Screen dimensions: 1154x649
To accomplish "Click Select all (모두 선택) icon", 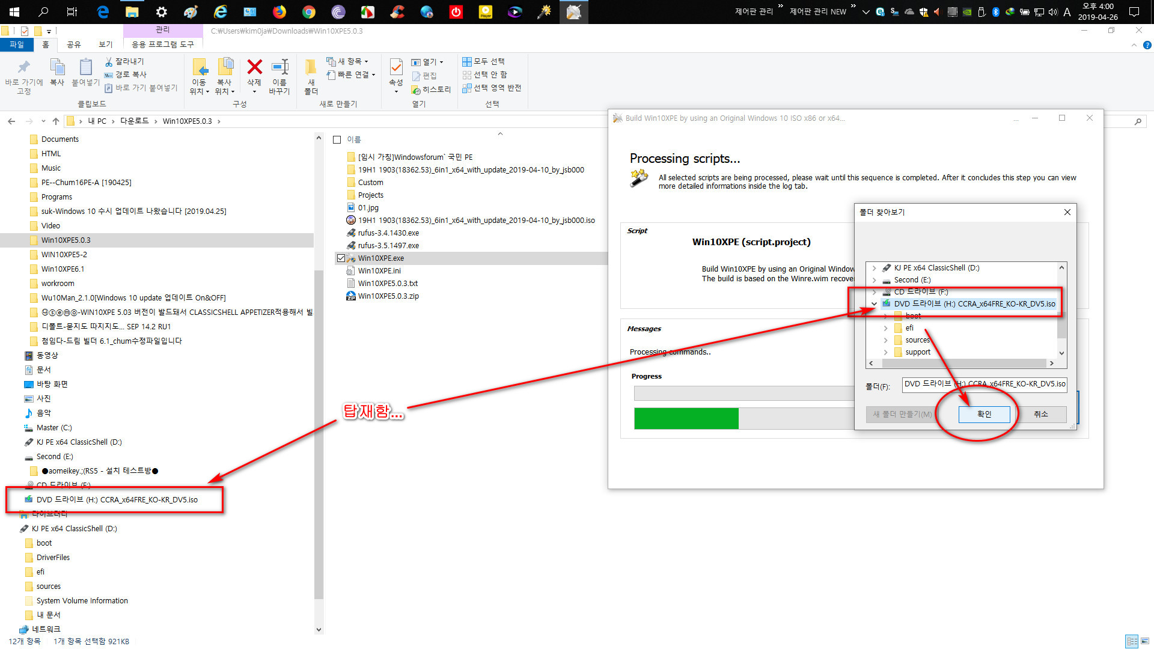I will click(466, 61).
